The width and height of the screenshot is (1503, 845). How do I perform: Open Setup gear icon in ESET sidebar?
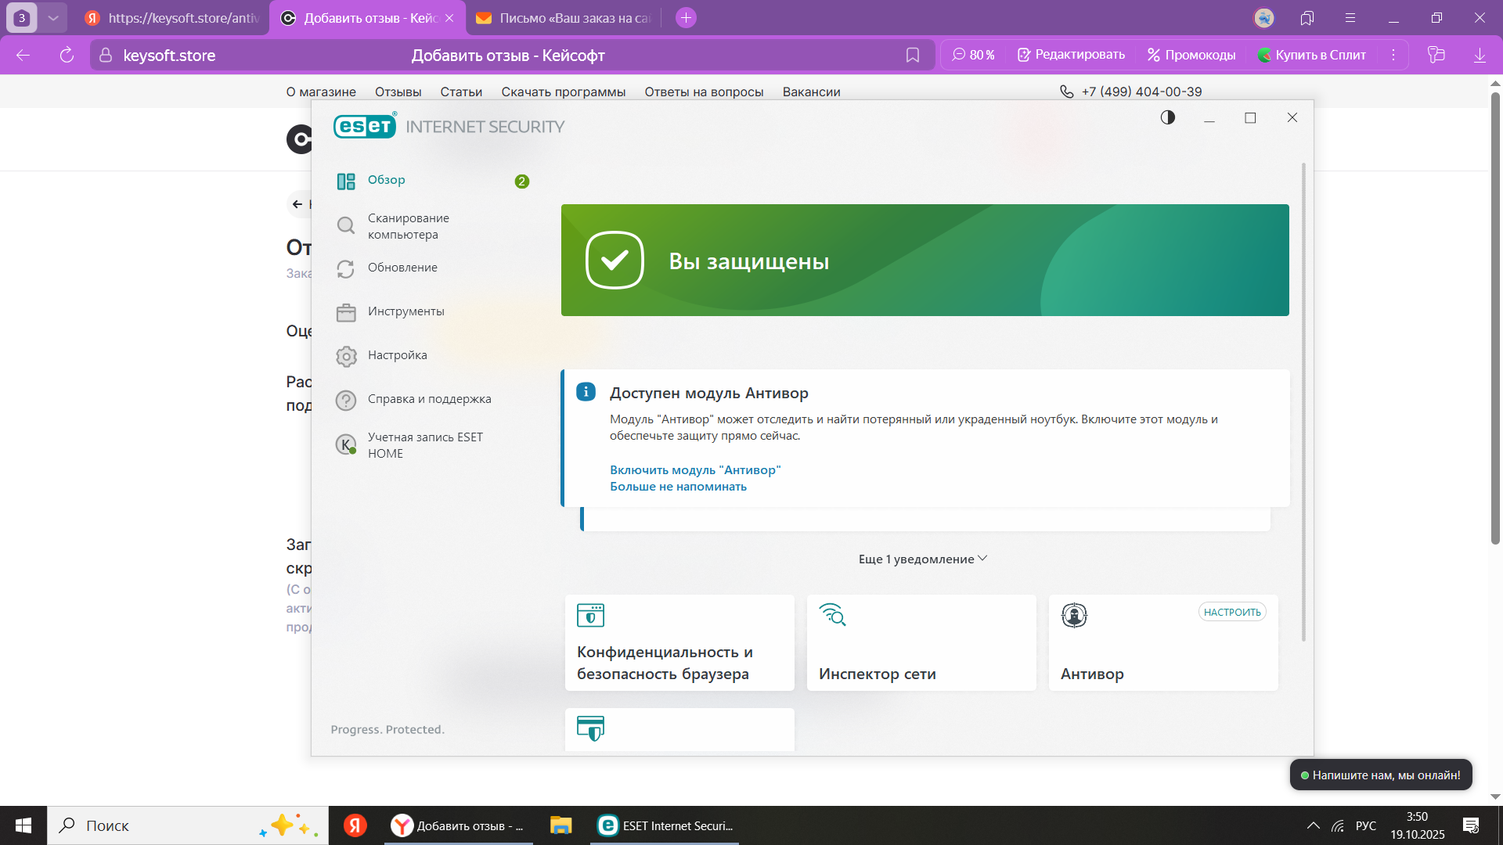tap(345, 356)
